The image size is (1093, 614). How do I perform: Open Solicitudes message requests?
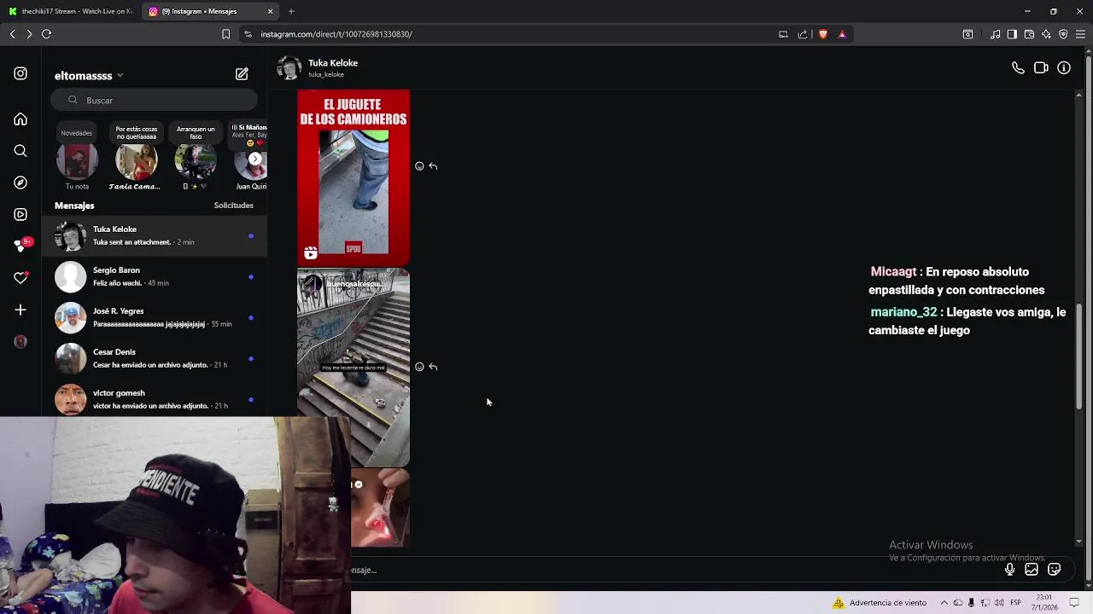(233, 206)
